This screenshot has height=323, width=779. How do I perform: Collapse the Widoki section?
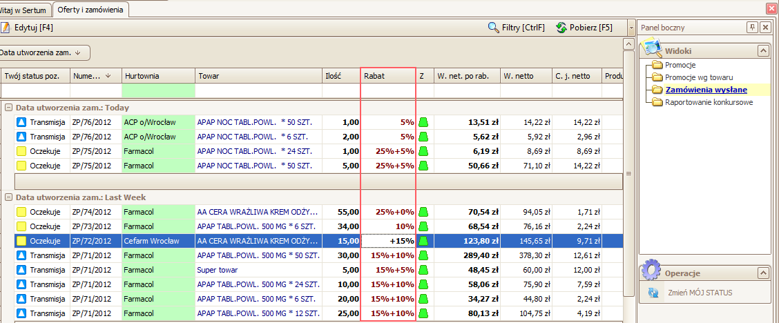point(763,50)
